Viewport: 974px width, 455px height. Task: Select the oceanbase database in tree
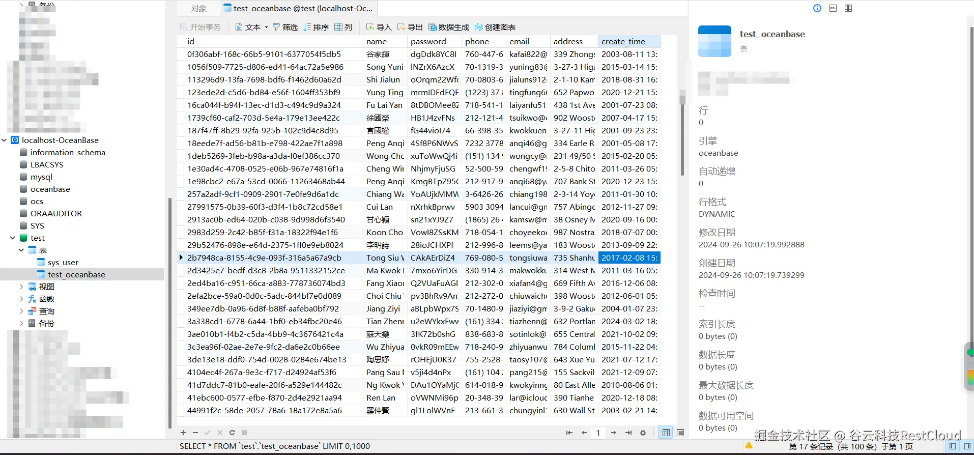[50, 189]
